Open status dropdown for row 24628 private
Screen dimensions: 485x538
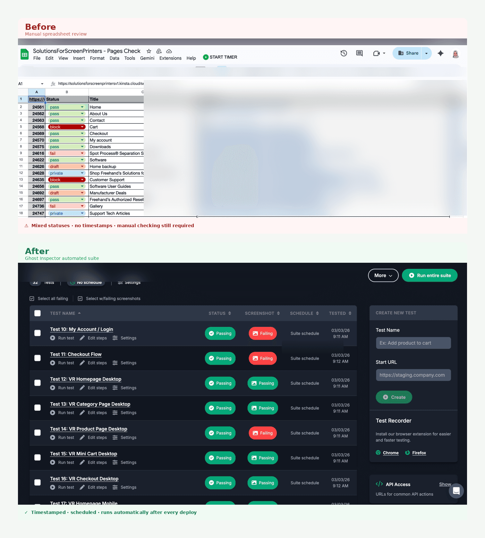point(82,173)
